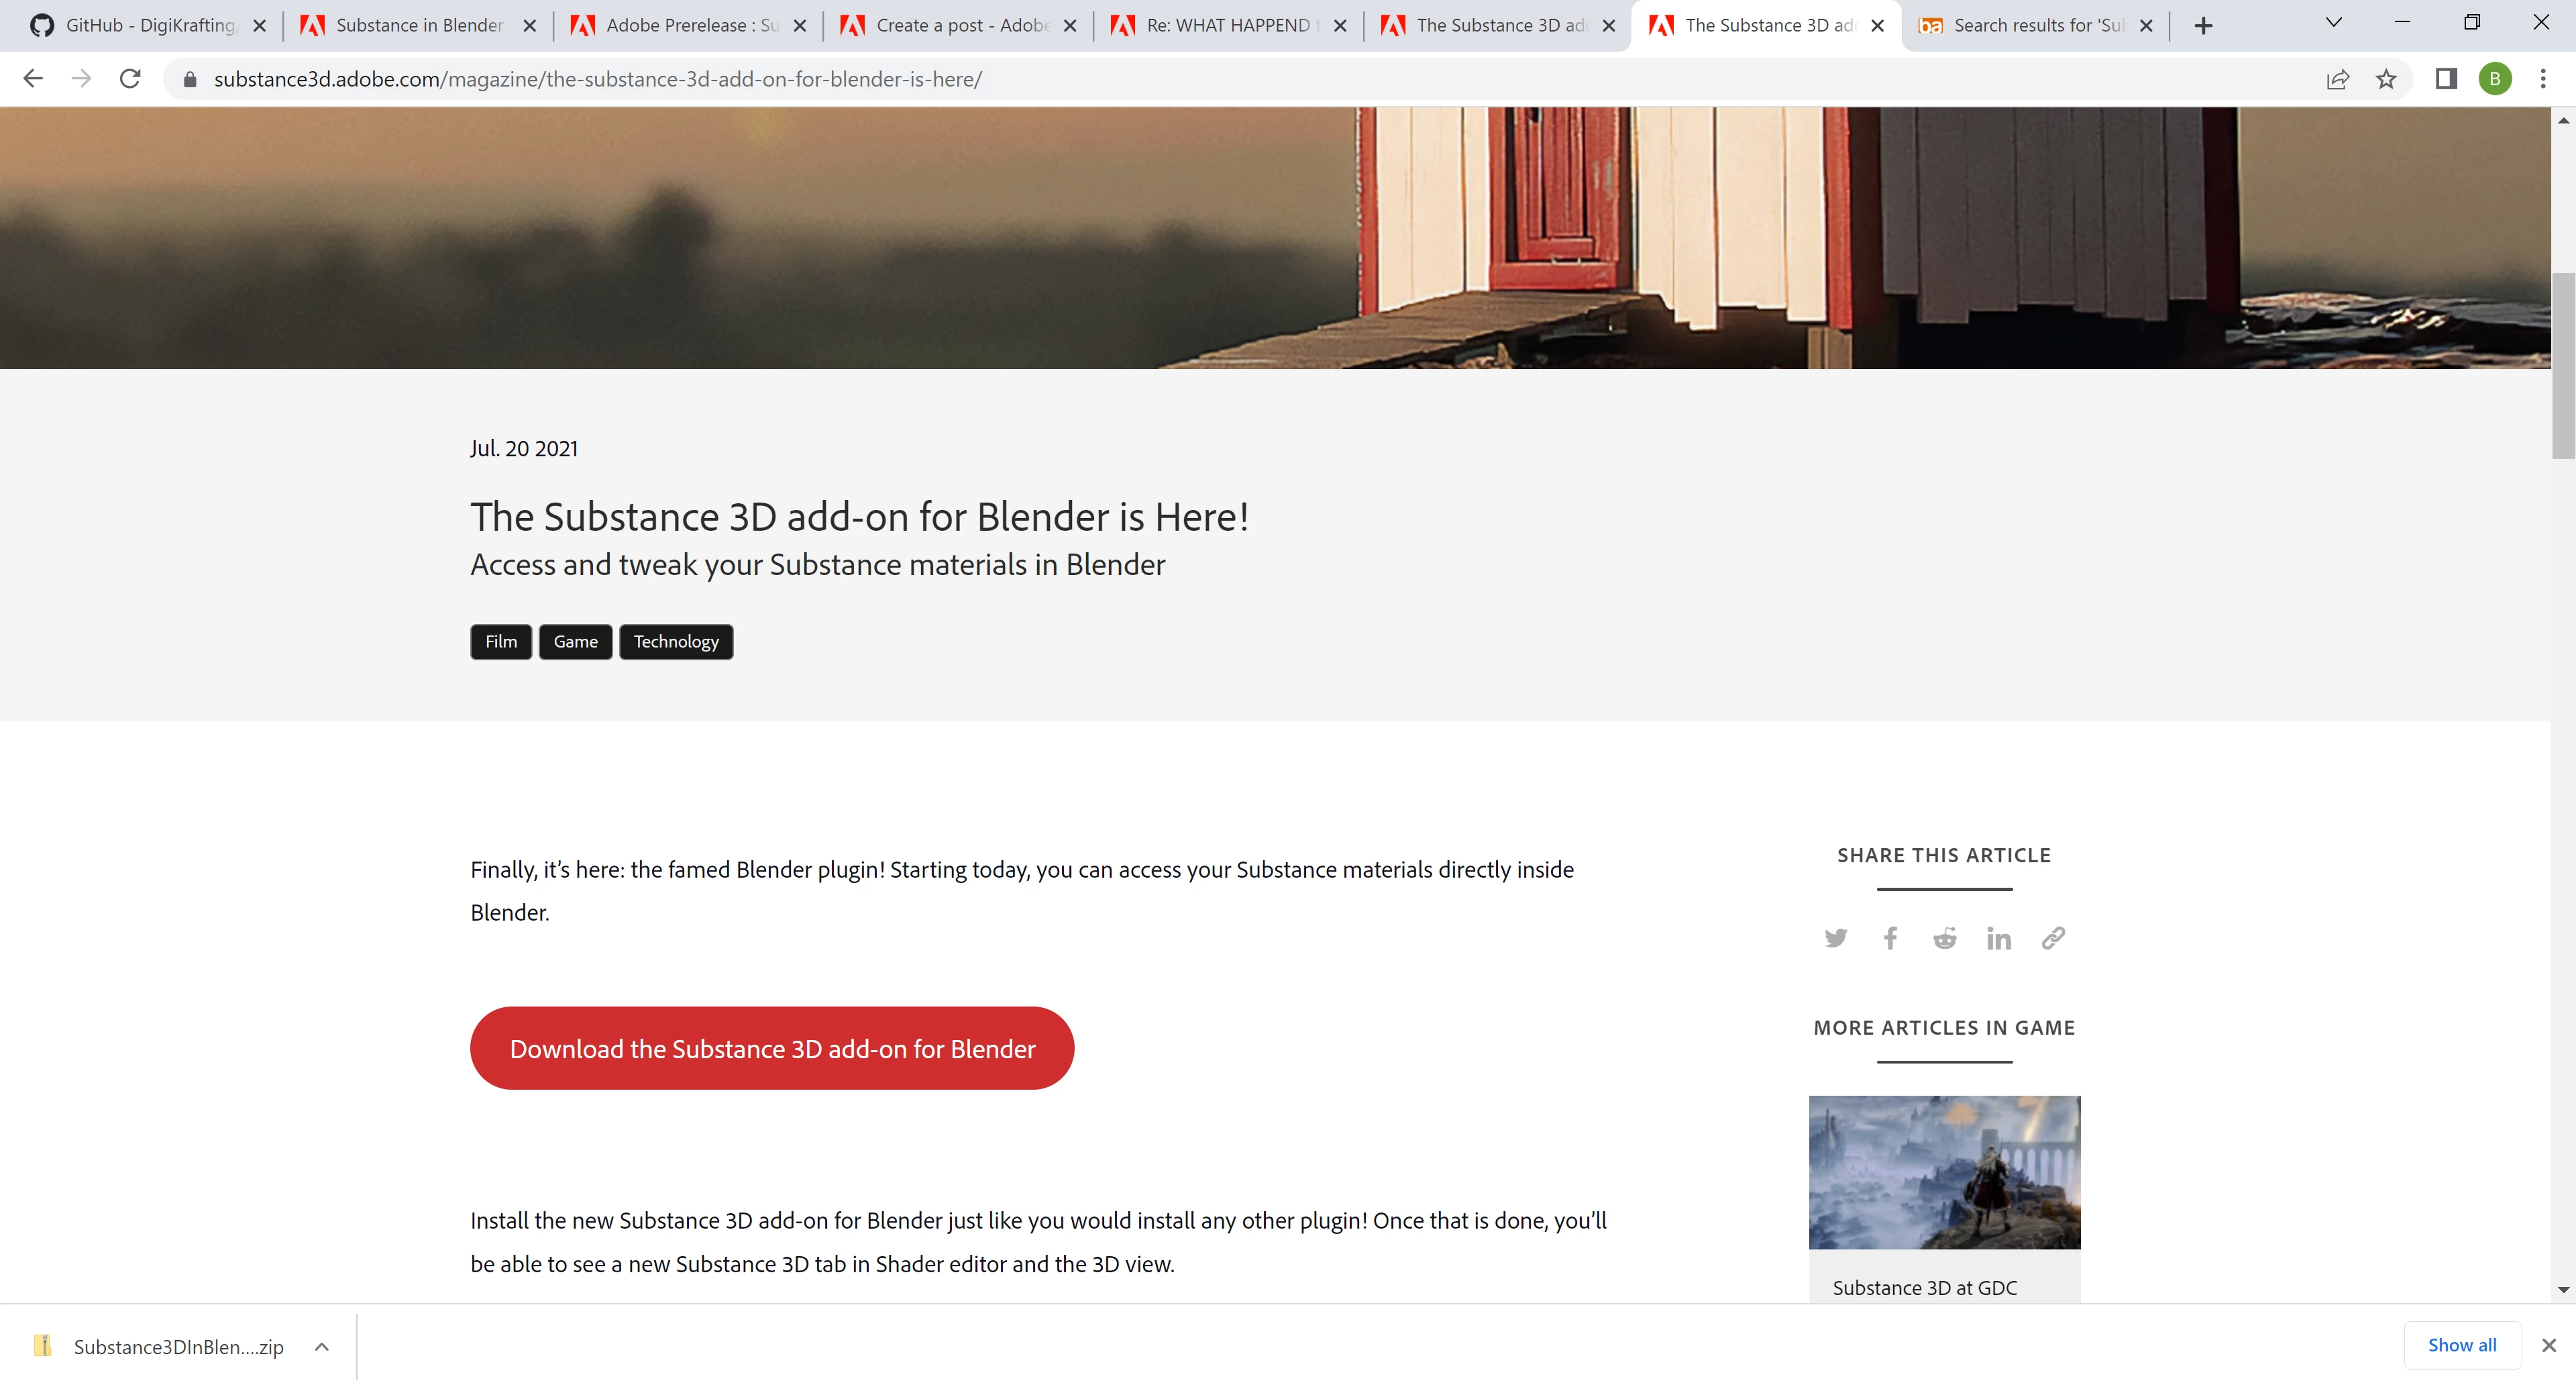This screenshot has height=1389, width=2576.
Task: Toggle the Chrome side panel
Action: pyautogui.click(x=2446, y=79)
